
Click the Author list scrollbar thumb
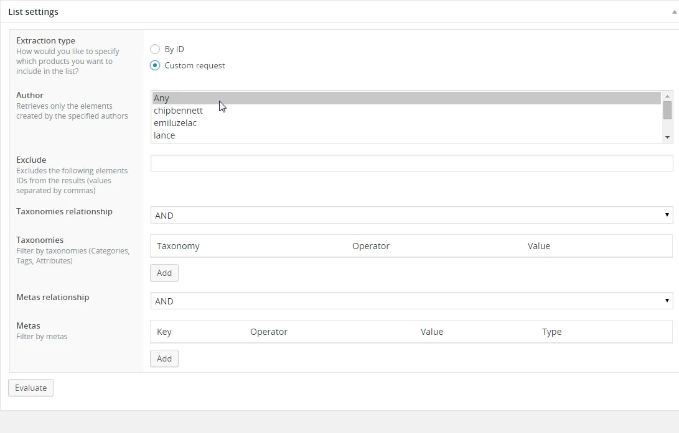tap(667, 111)
